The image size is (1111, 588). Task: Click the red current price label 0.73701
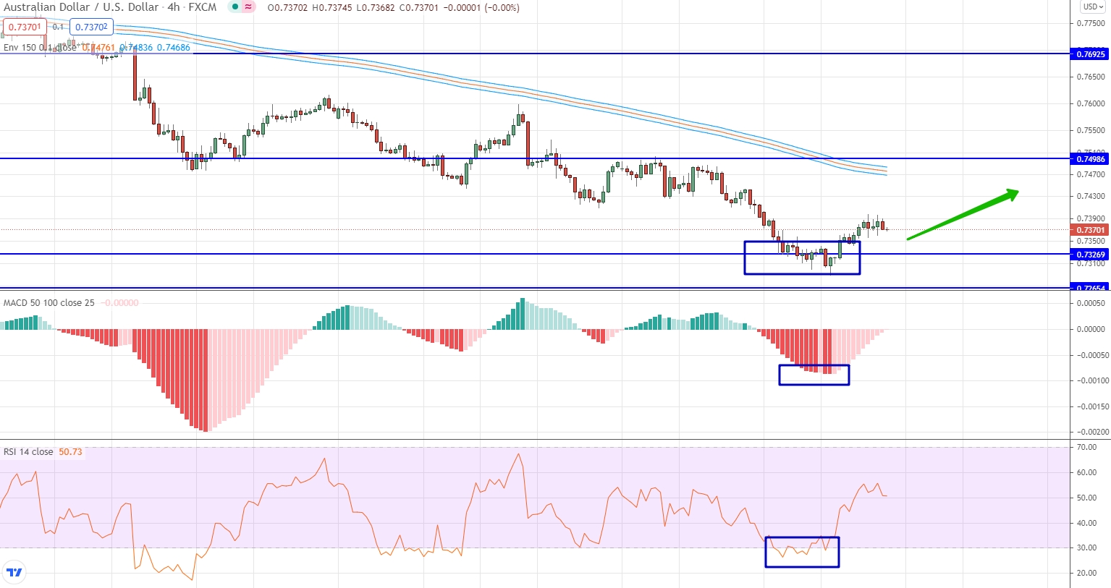(1089, 230)
